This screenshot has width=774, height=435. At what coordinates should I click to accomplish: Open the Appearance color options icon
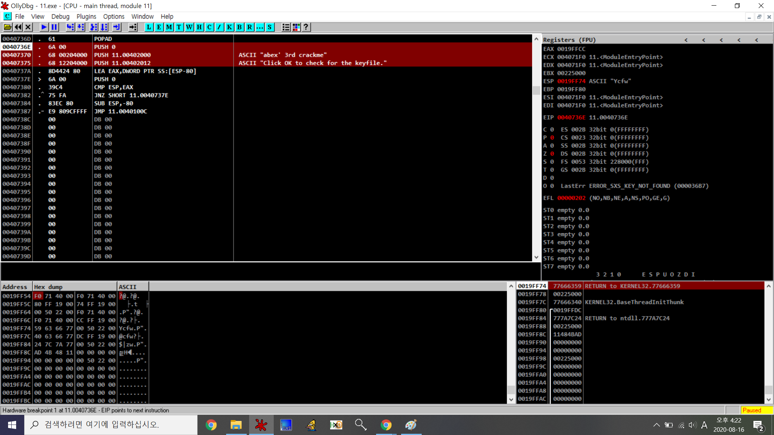point(296,27)
